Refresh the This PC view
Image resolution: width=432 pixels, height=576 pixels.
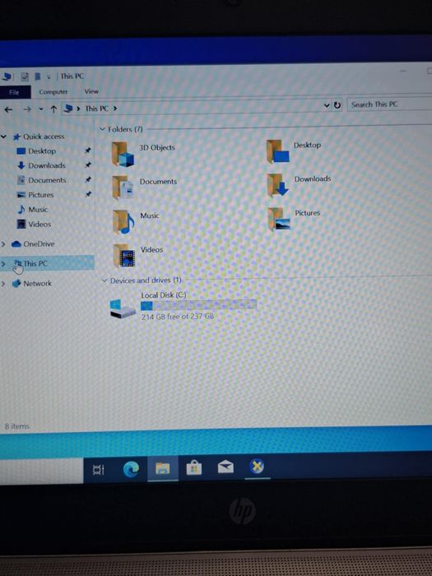[337, 105]
